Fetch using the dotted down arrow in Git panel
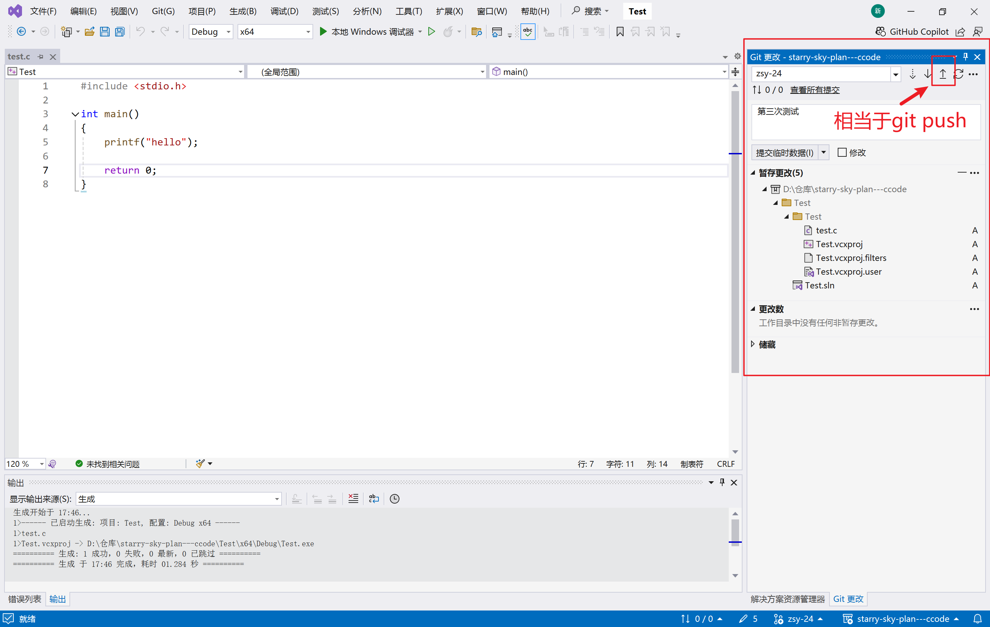 (912, 74)
